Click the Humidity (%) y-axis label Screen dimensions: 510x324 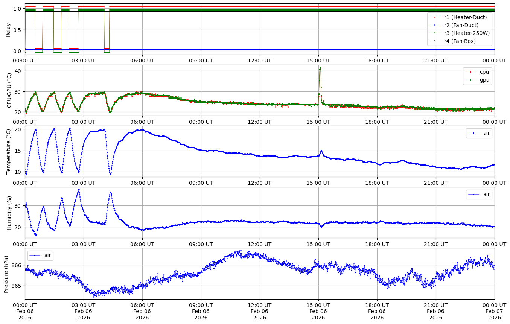coord(9,213)
